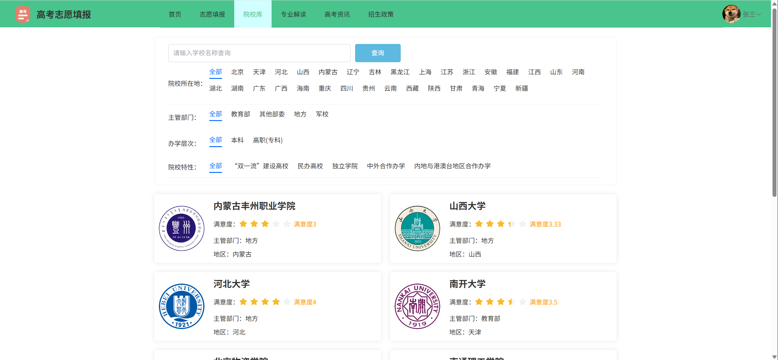Viewport: 778px width, 360px height.
Task: Open the 山西大学 emblem logo
Action: (x=417, y=228)
